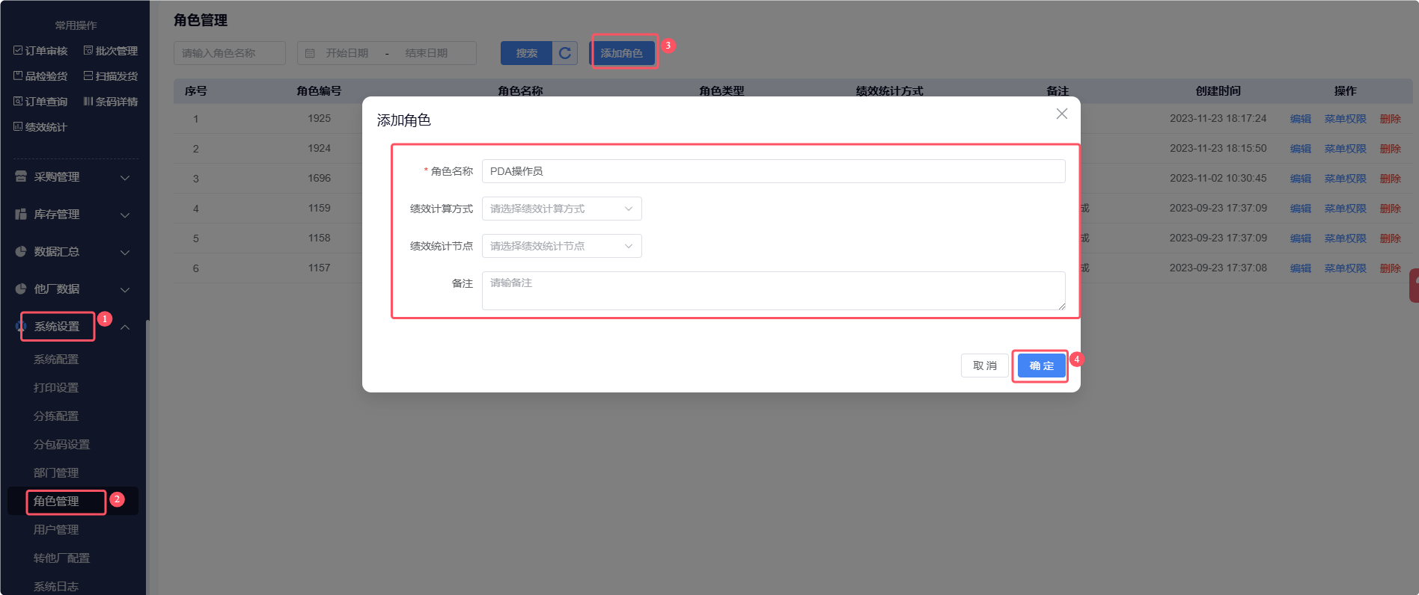Screen dimensions: 1419x595
Task: Open the 绩效统计节点 dropdown
Action: 561,246
